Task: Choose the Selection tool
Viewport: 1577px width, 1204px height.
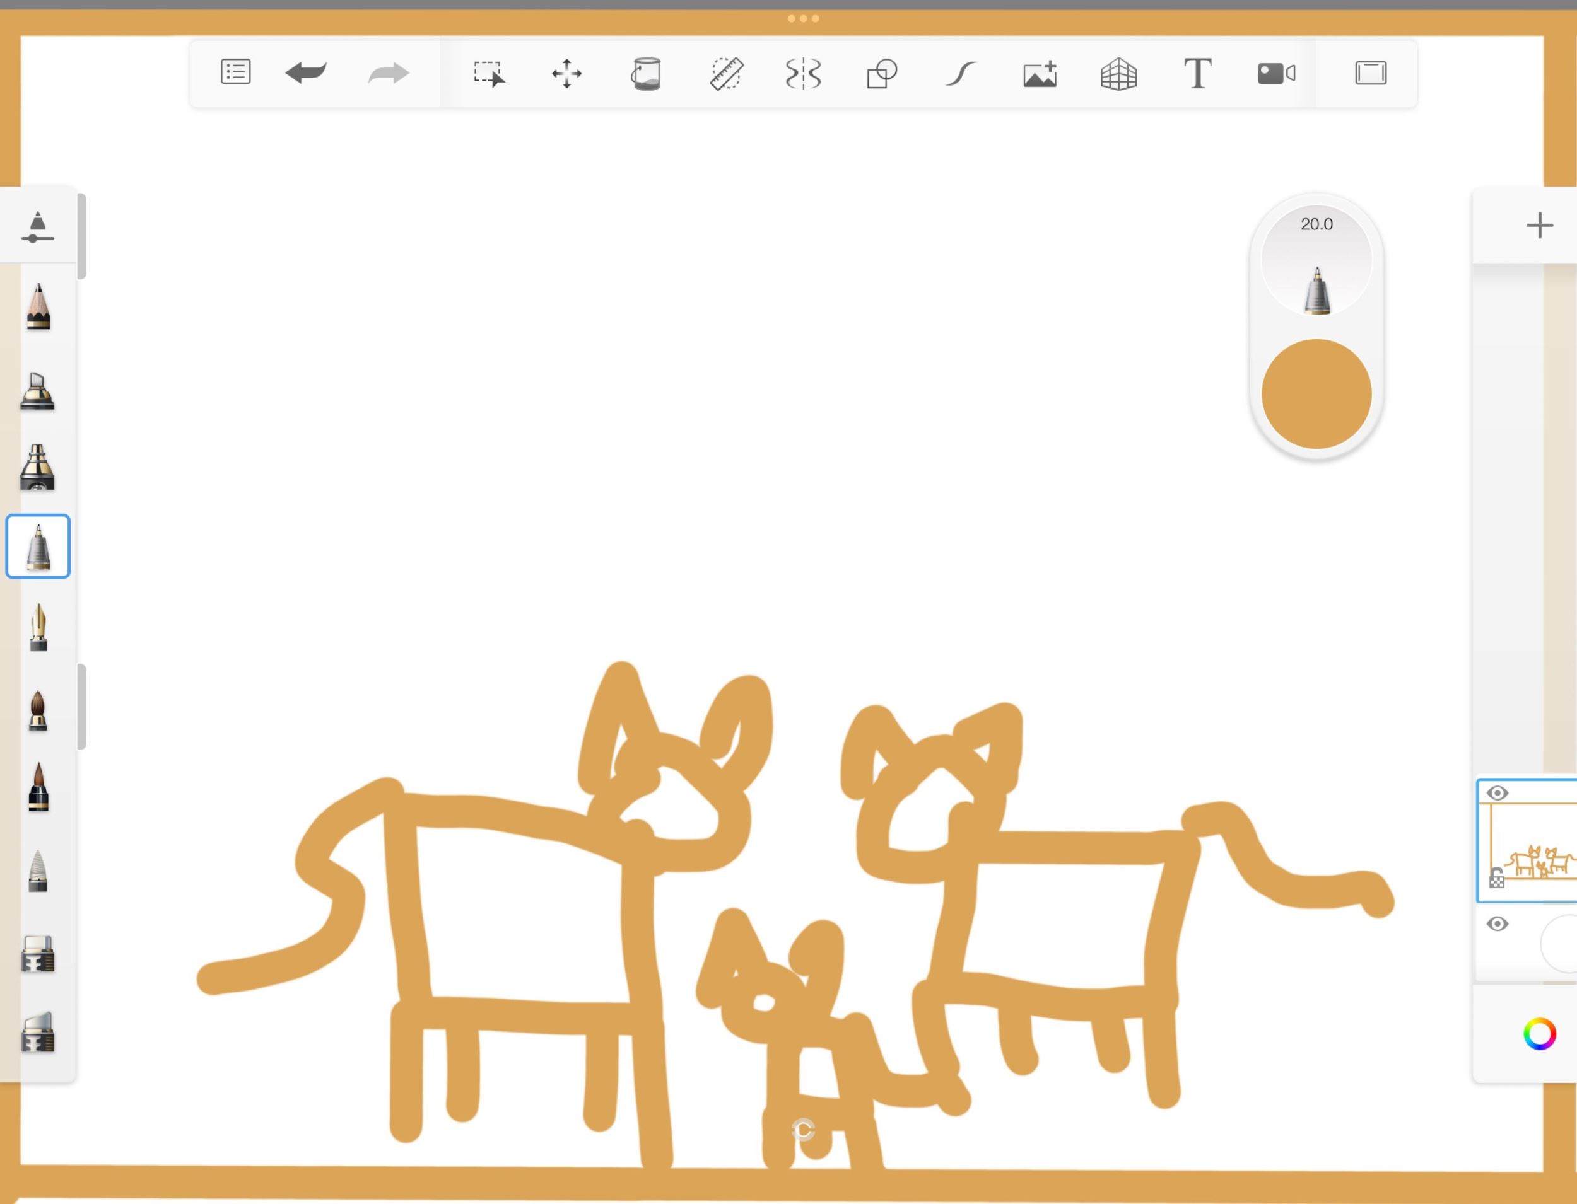Action: [x=488, y=73]
